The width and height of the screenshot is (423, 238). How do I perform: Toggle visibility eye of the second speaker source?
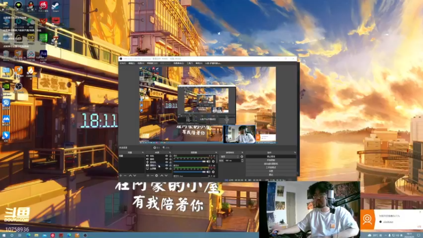pos(167,159)
